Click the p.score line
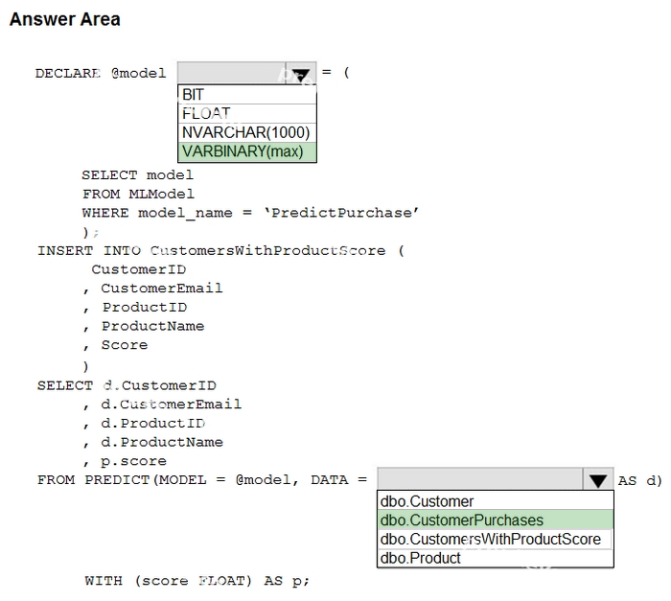 click(x=133, y=461)
